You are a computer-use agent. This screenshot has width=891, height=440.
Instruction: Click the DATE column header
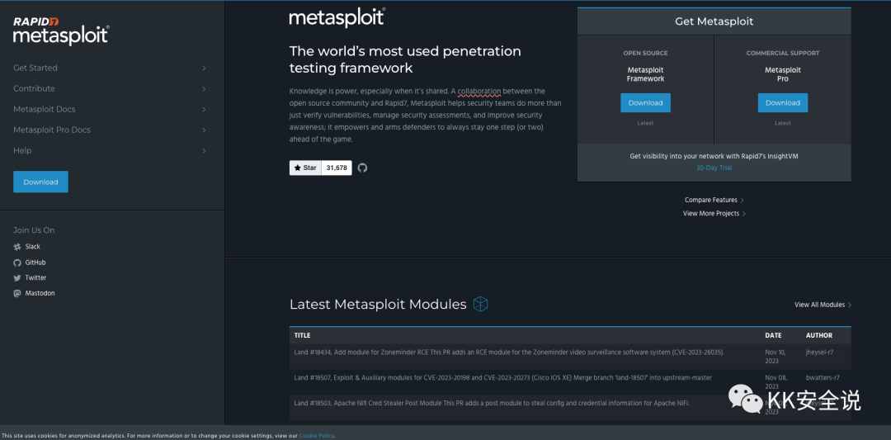pyautogui.click(x=773, y=335)
